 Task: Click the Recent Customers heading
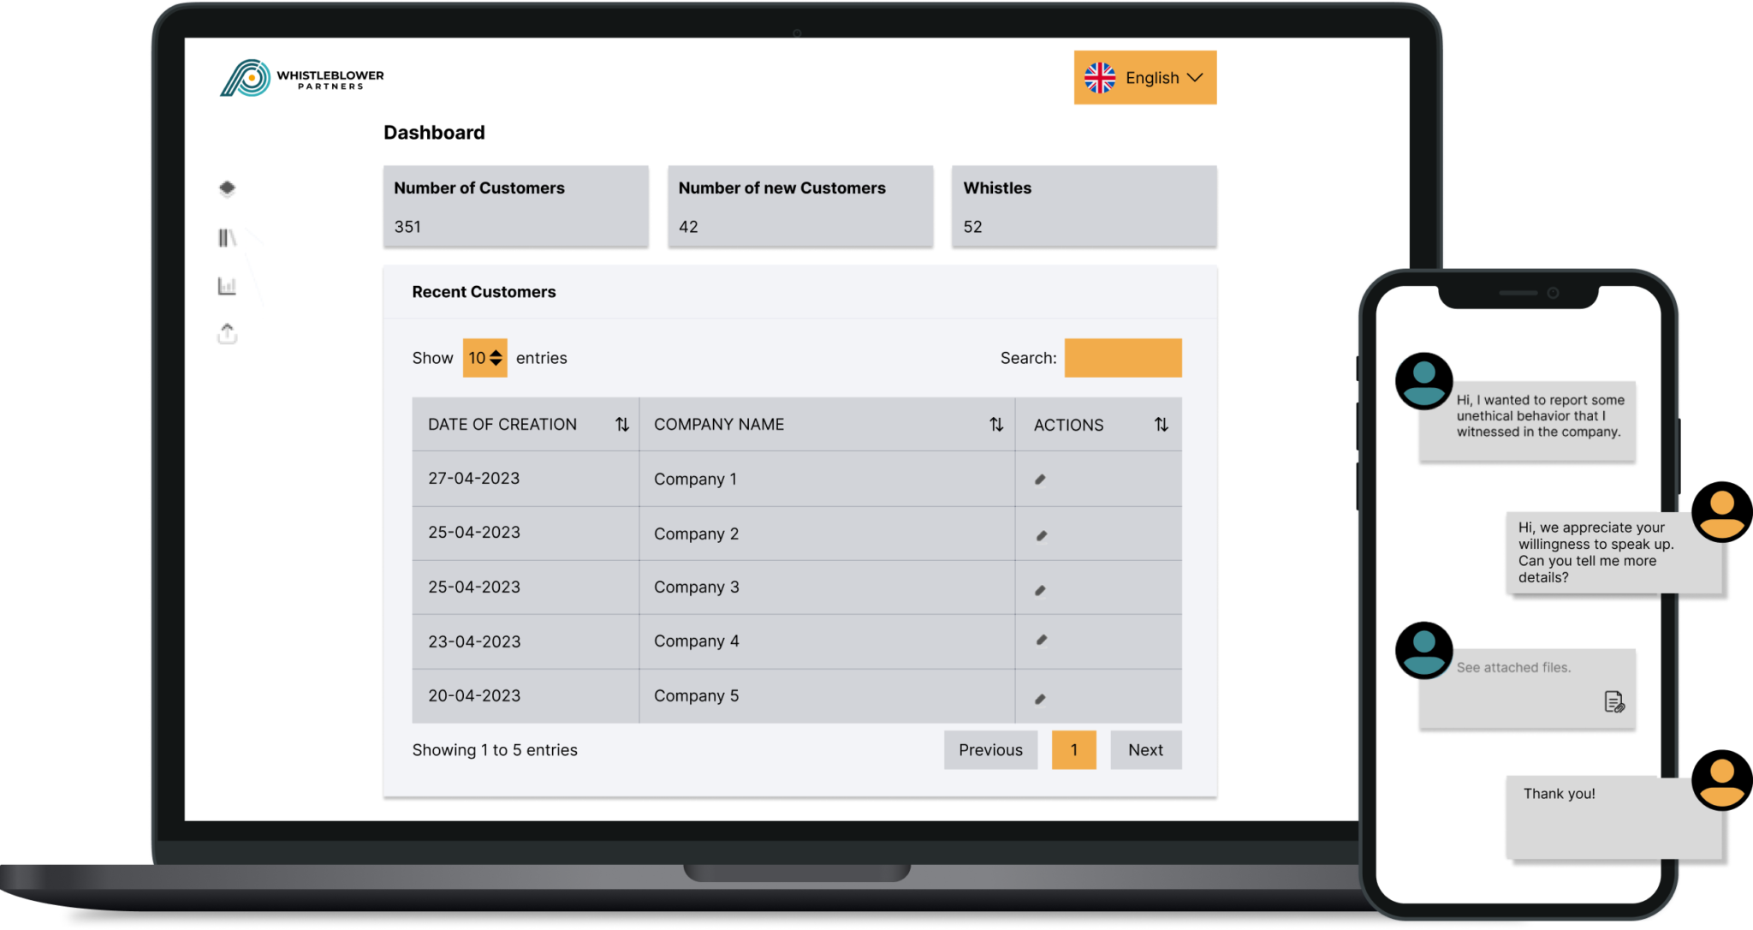(x=484, y=292)
